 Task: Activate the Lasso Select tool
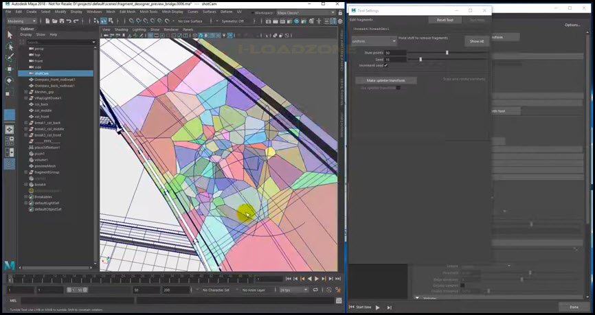point(10,46)
